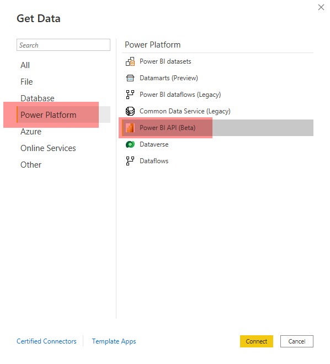Click the green Dataverse icon
The width and height of the screenshot is (330, 364).
tap(130, 144)
